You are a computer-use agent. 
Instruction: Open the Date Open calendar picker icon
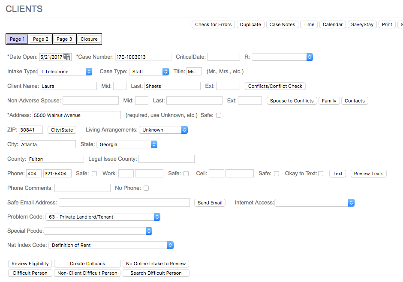(67, 57)
